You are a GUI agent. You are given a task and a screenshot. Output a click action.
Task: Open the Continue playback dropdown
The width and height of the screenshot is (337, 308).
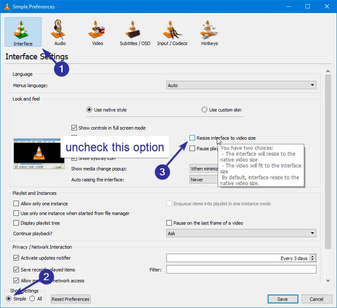[x=241, y=233]
